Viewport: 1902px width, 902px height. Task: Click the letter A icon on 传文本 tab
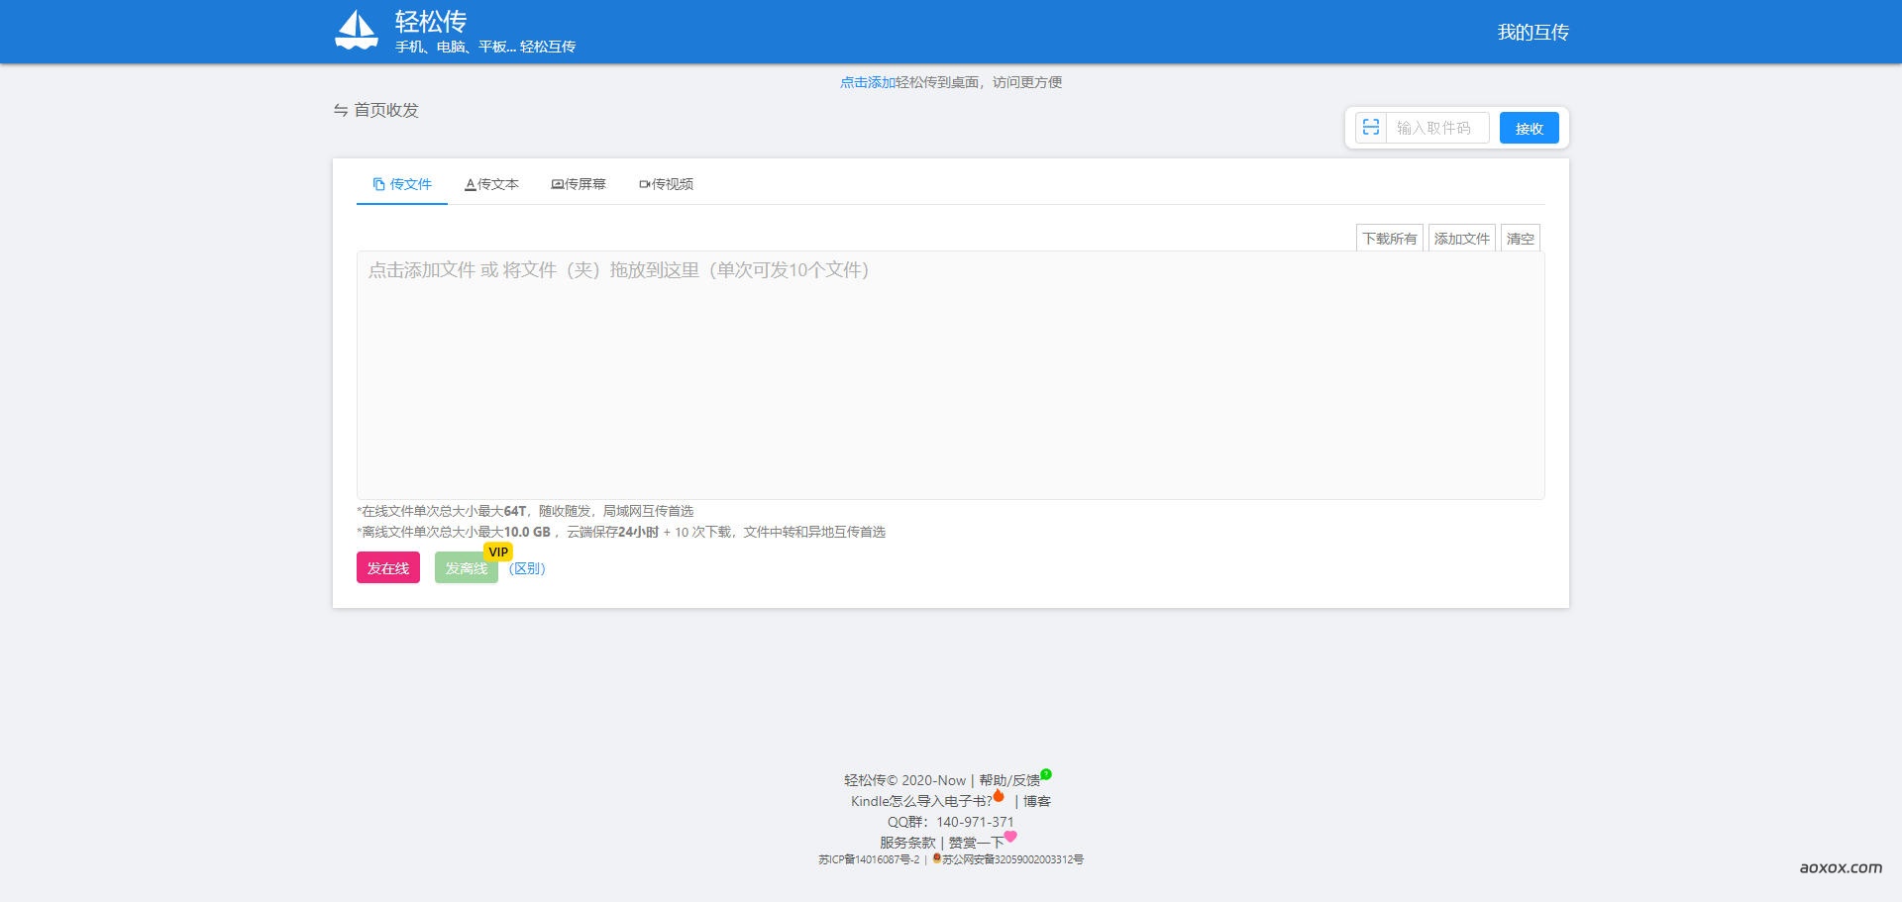(470, 184)
